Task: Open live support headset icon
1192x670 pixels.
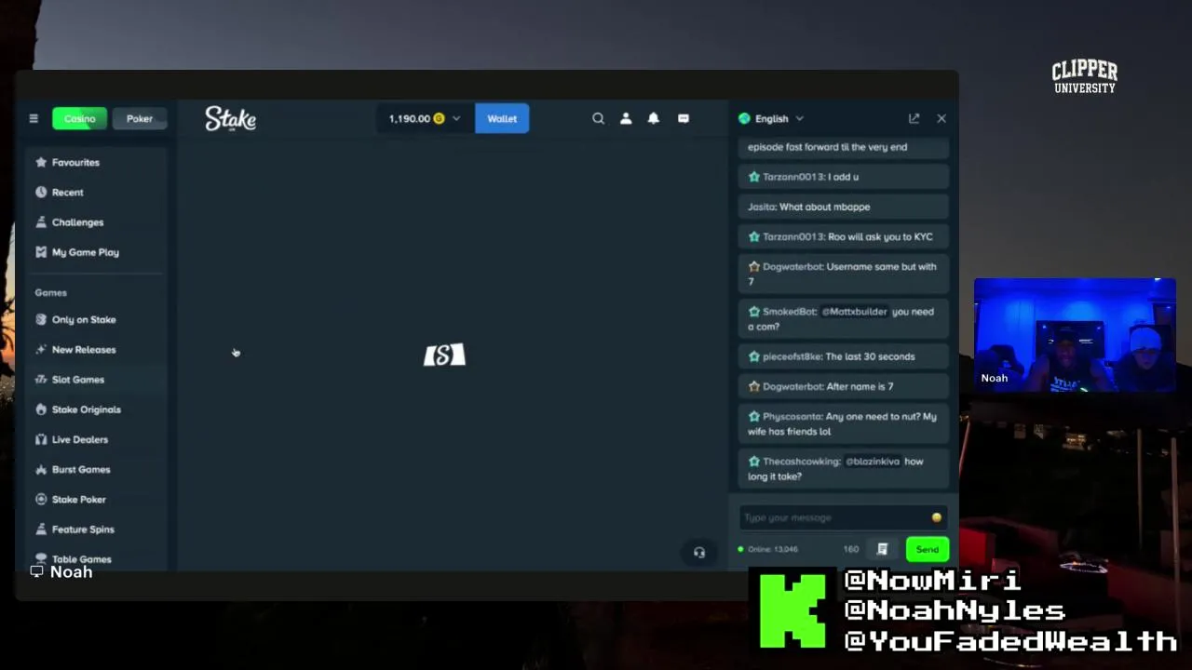Action: click(x=699, y=552)
